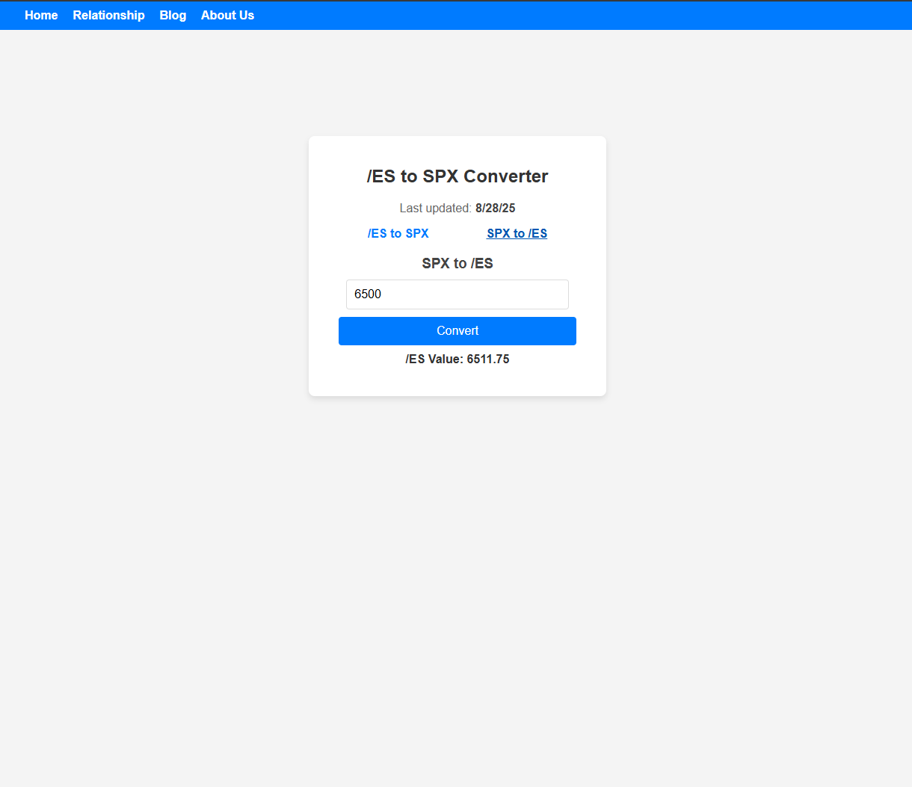The width and height of the screenshot is (912, 787).
Task: Switch to /ES to SPX tab
Action: (398, 233)
